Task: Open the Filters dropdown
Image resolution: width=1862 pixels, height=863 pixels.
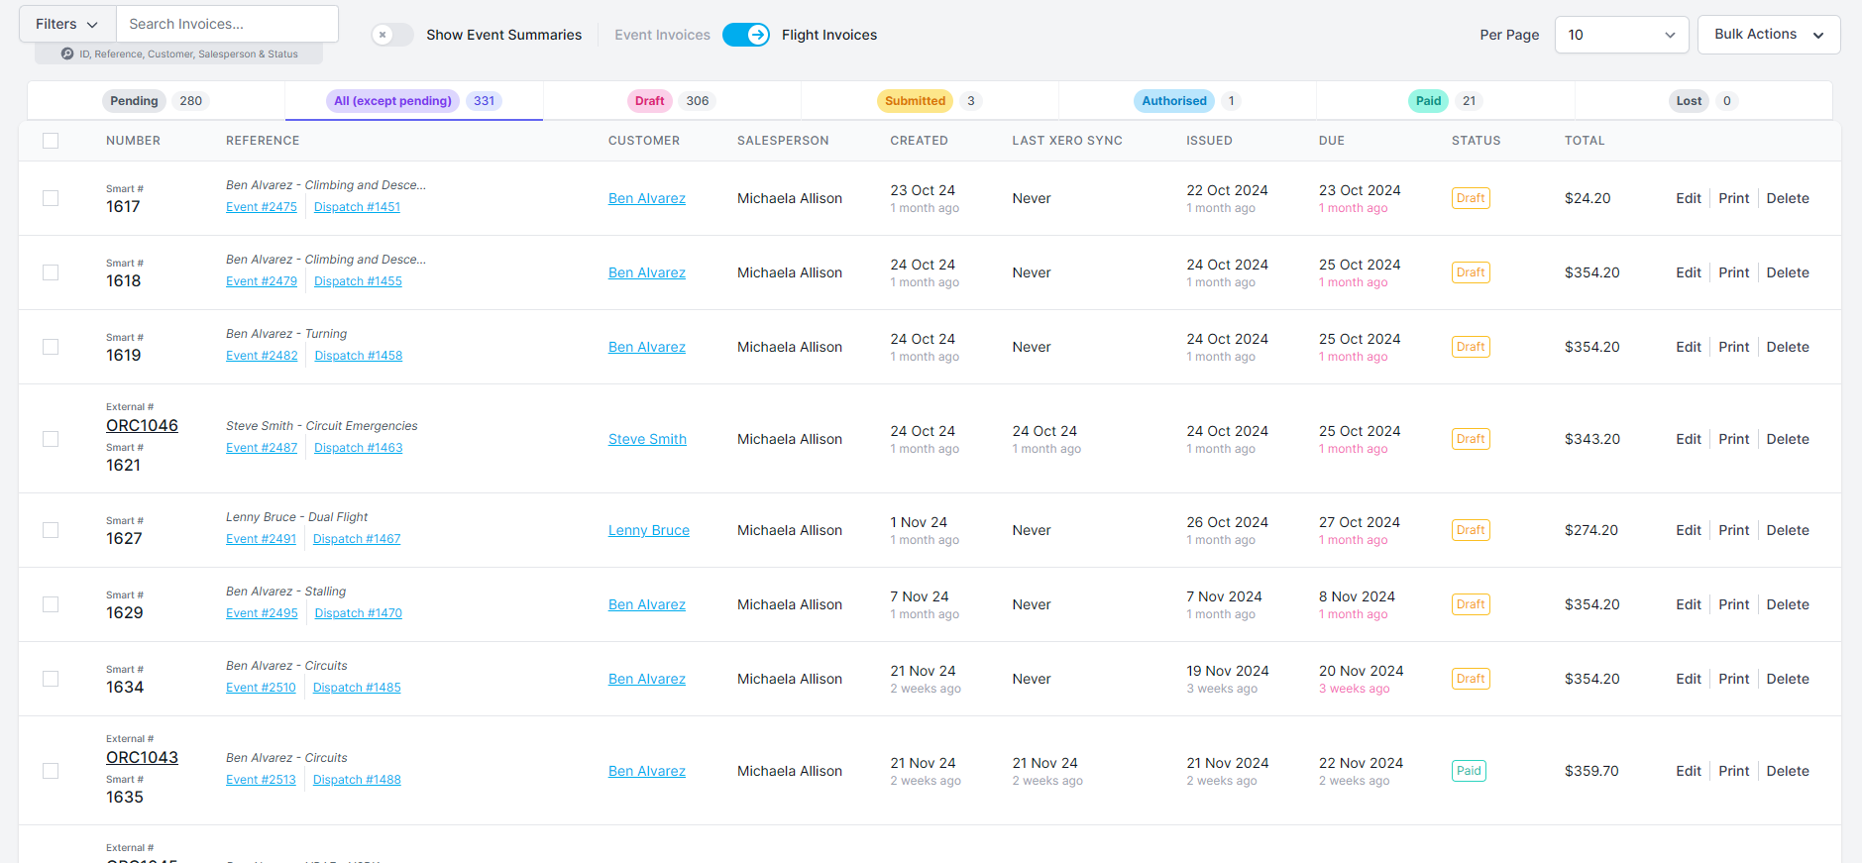Action: (x=67, y=24)
